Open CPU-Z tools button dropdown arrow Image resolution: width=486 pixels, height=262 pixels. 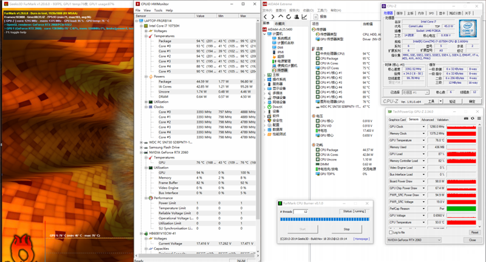440,102
